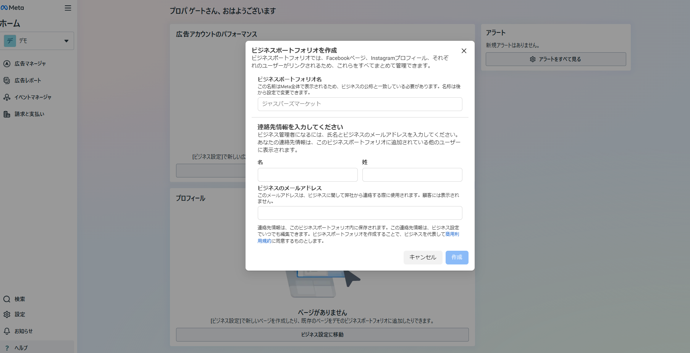The width and height of the screenshot is (690, 353).
Task: Click the 姓 last name field
Action: click(412, 175)
